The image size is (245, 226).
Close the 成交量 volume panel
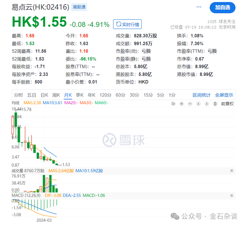point(232,171)
